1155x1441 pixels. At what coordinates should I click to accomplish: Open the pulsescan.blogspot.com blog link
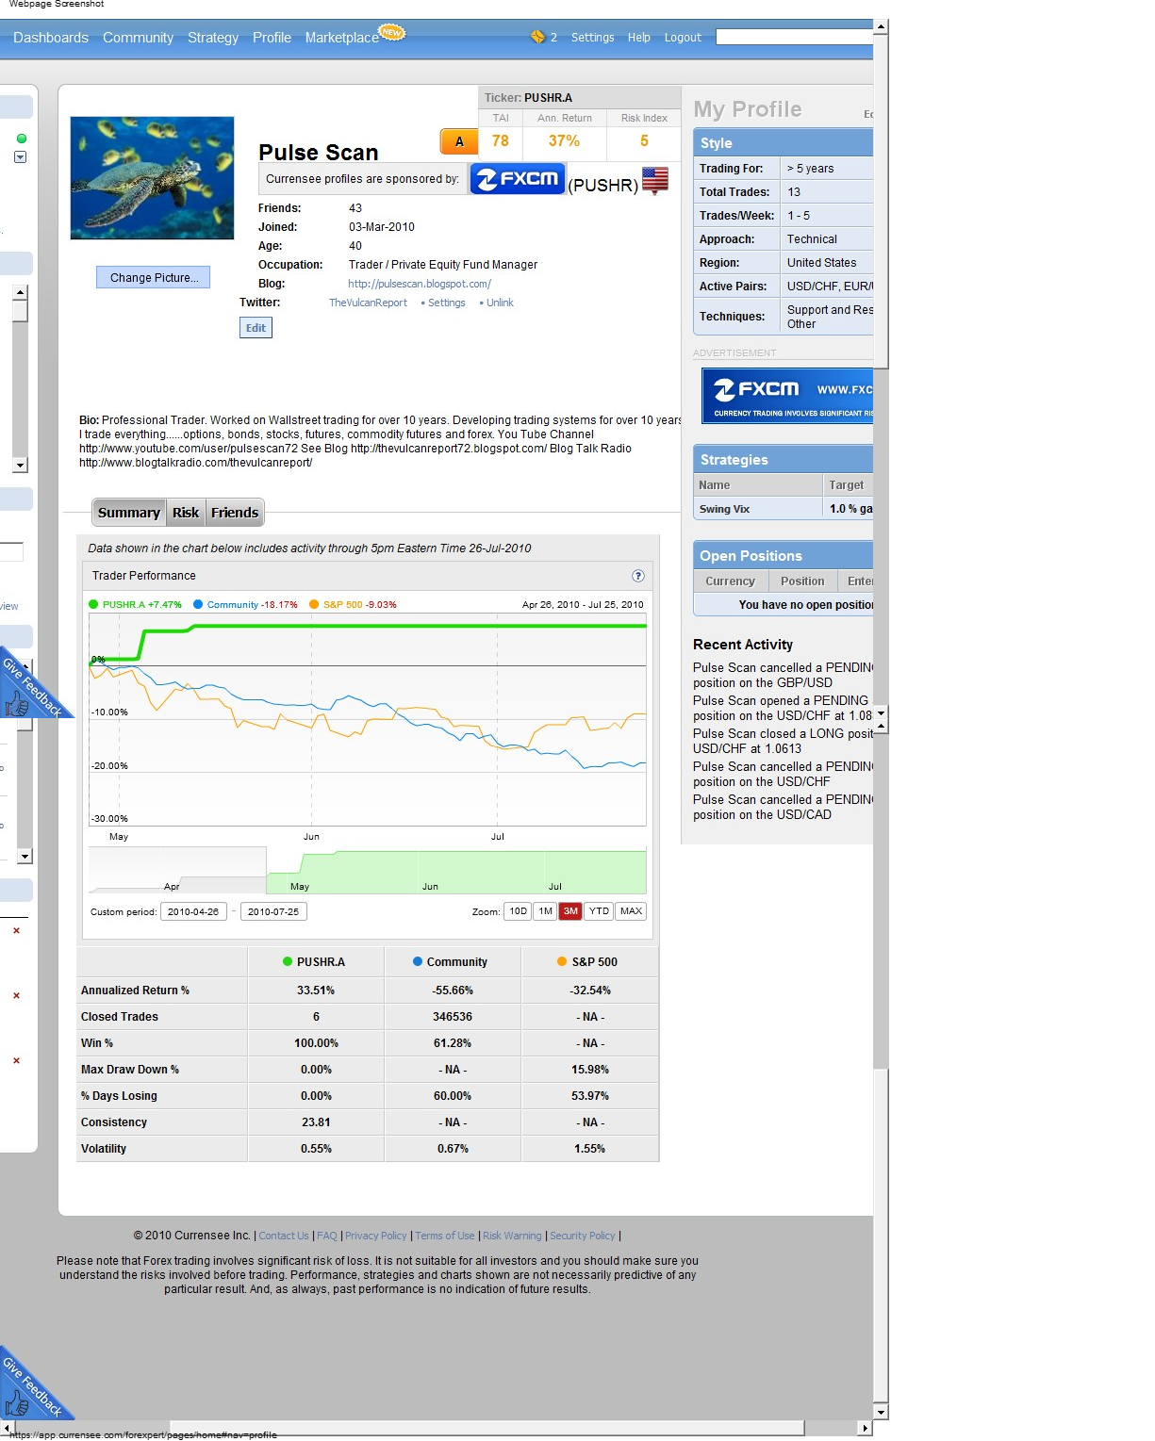coord(420,284)
